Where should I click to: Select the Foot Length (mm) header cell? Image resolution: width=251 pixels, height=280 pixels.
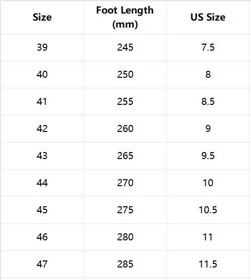[x=125, y=18]
